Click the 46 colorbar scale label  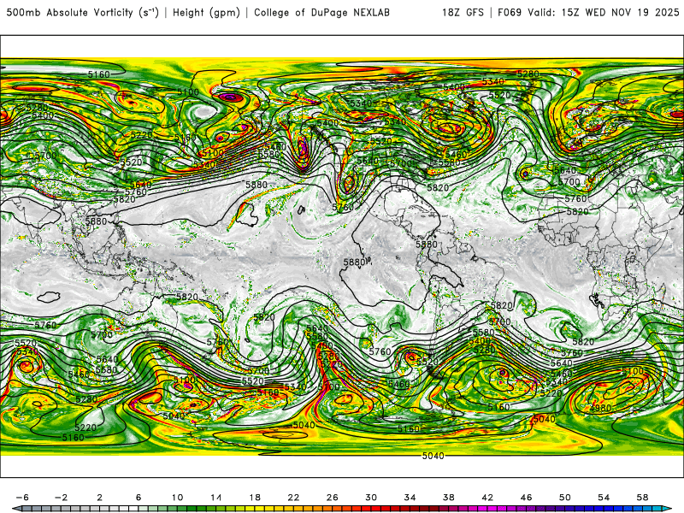point(527,498)
